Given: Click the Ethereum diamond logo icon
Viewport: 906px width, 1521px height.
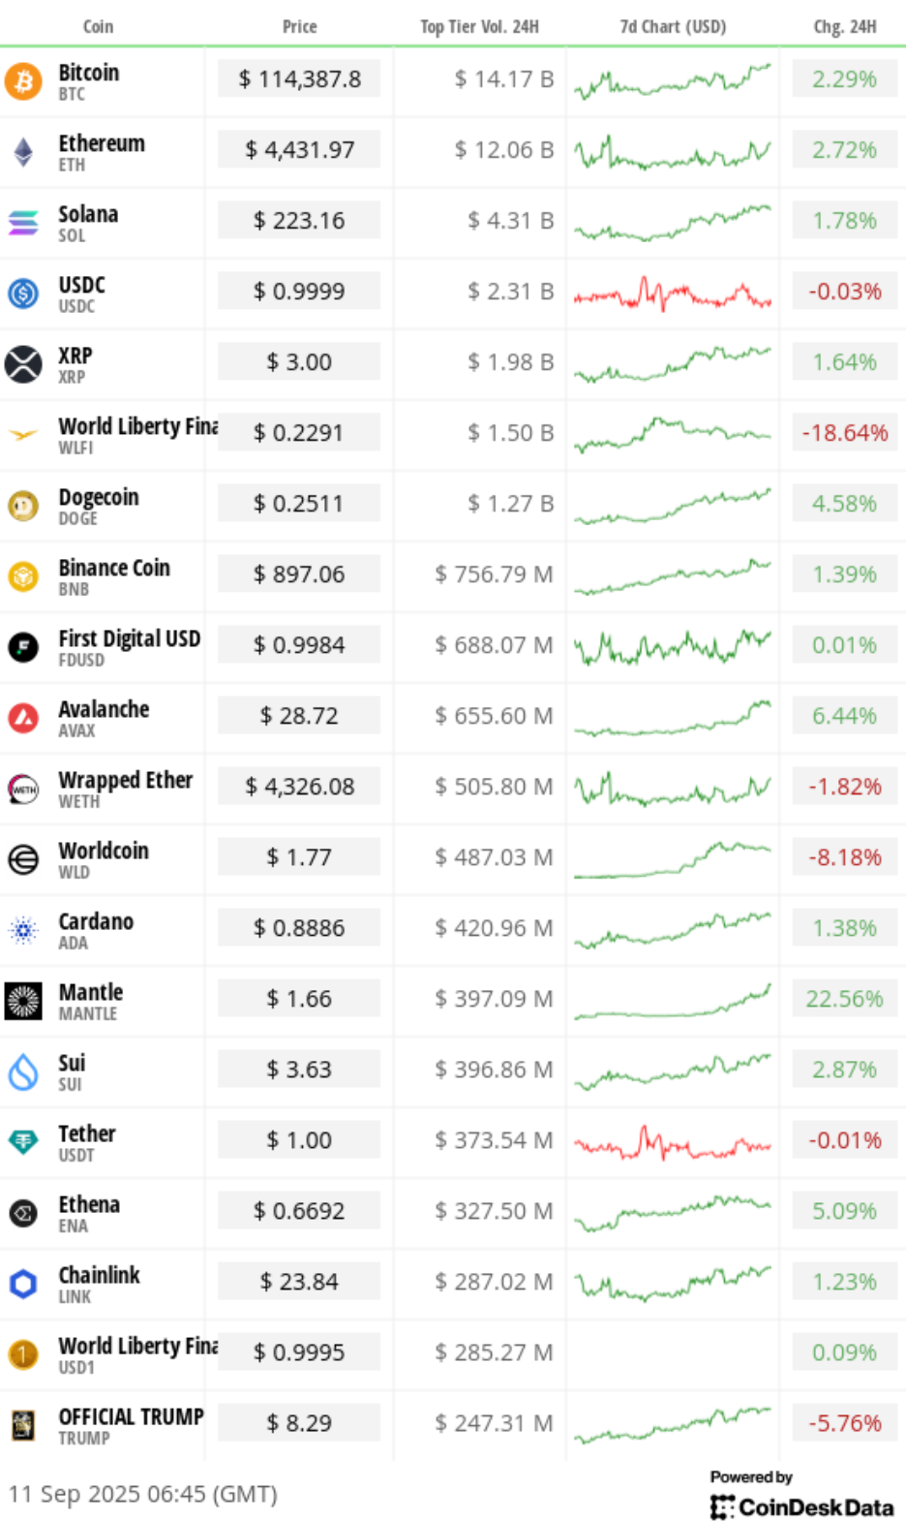Looking at the screenshot, I should [x=23, y=152].
